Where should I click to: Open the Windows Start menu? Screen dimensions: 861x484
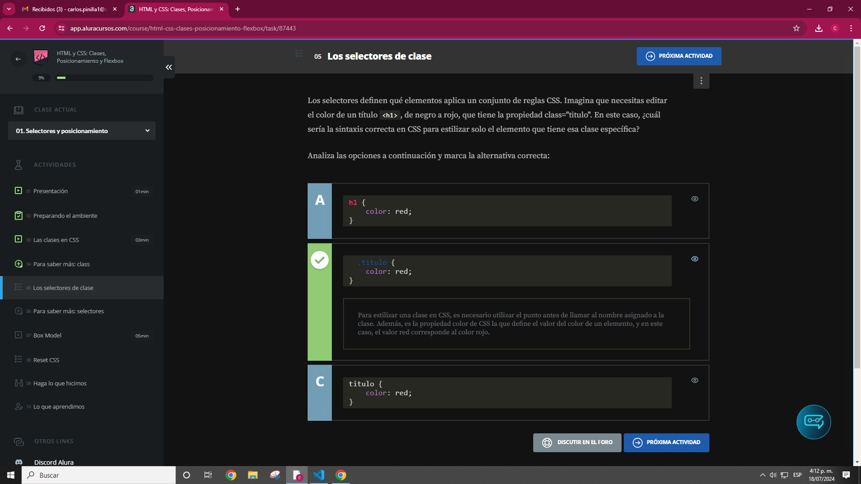(x=11, y=475)
